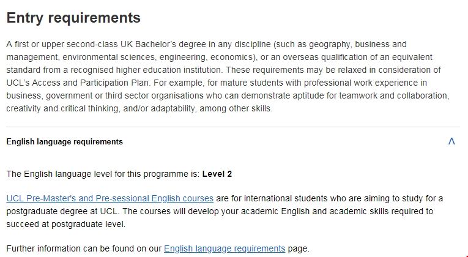Click the "English language requirements" accordion header

point(64,142)
